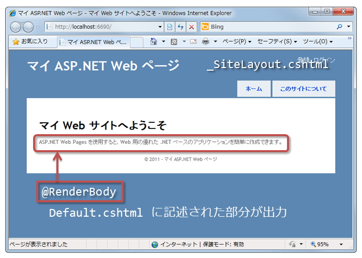Image resolution: width=362 pixels, height=258 pixels.
Task: Expand the dropdown beside the shield icon
Action: [301, 244]
